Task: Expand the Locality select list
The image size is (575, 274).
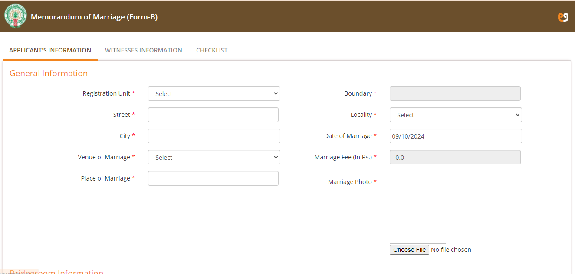Action: 456,115
